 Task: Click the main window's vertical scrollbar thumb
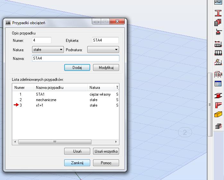coord(210,105)
